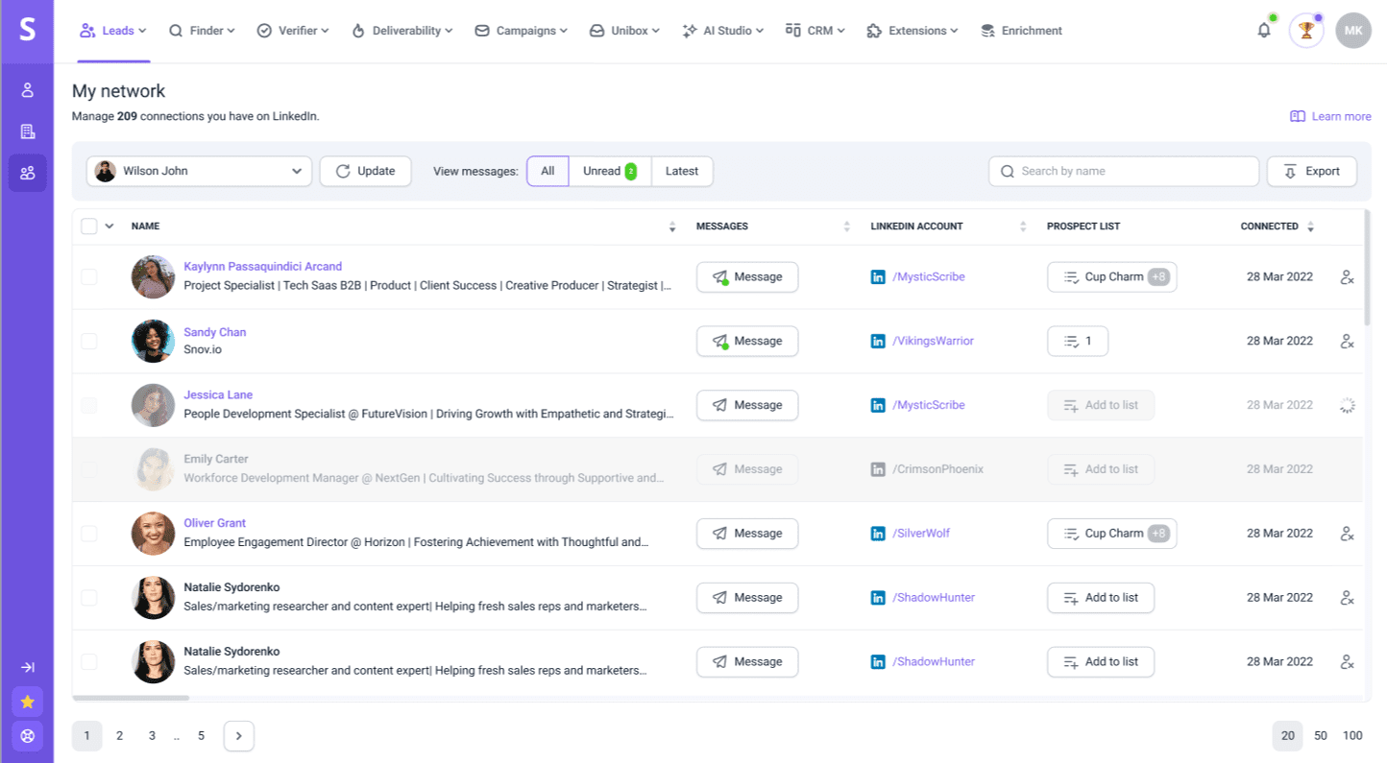Click the star icon in sidebar
The width and height of the screenshot is (1387, 763).
pos(27,702)
